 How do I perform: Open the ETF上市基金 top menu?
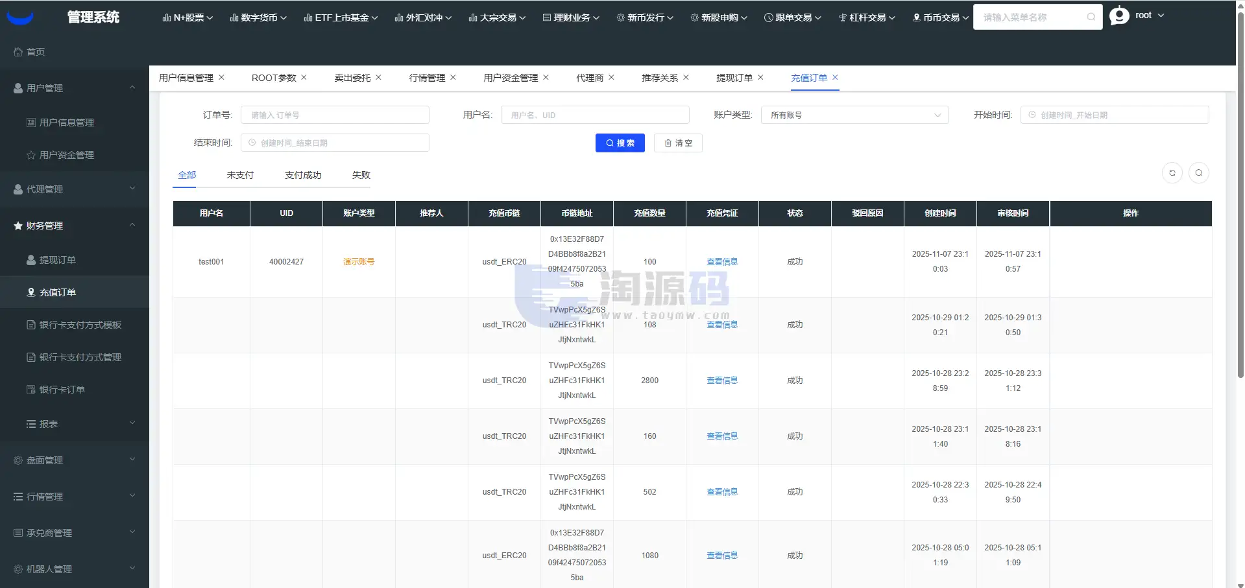click(341, 18)
